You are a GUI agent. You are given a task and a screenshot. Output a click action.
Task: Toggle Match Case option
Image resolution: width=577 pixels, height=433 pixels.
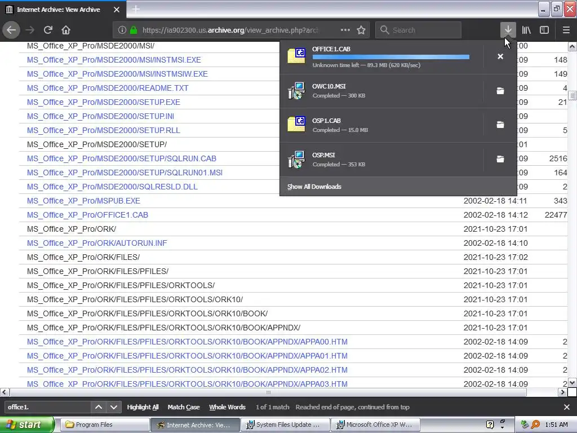184,407
